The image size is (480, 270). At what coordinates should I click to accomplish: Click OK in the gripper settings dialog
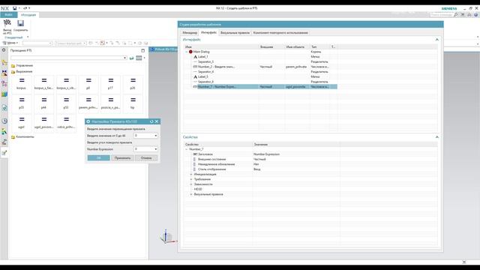98,158
